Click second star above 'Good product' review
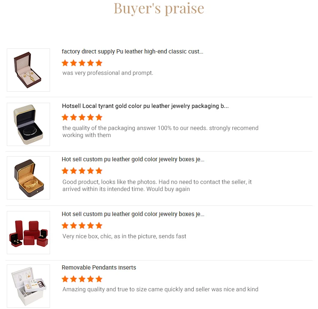Screen dimensions: 318x309 point(73,171)
